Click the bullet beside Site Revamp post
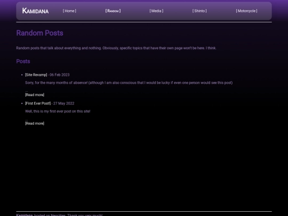The height and width of the screenshot is (216, 288). (22, 75)
